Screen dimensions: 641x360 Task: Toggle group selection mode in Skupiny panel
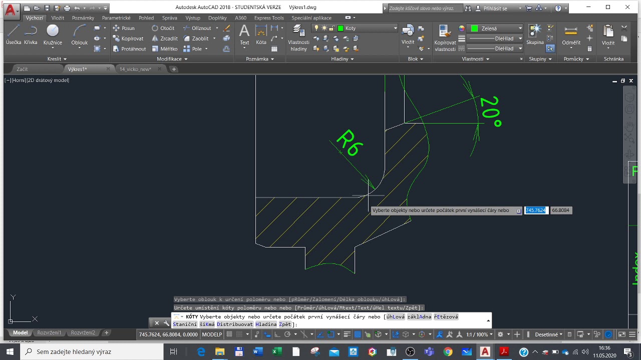[x=550, y=48]
